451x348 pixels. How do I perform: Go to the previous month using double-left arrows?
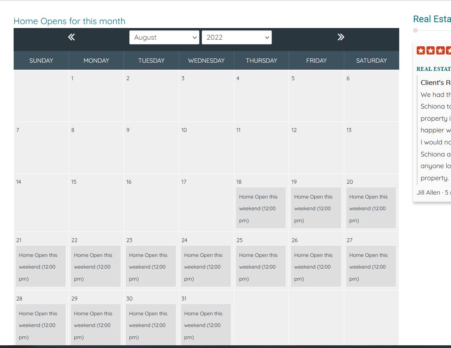pos(71,37)
